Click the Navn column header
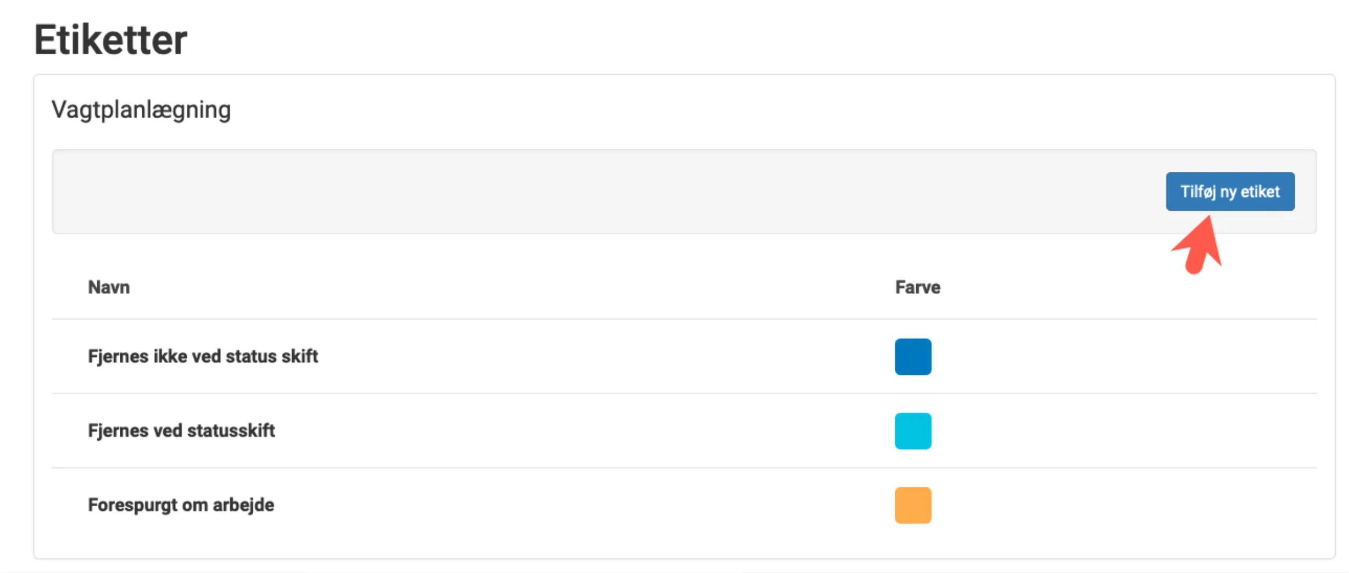Screen dimensions: 1349x573 (x=109, y=287)
